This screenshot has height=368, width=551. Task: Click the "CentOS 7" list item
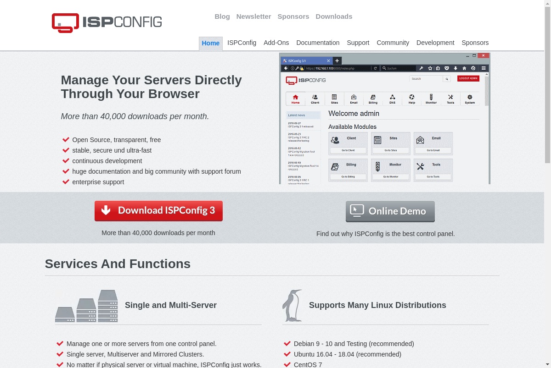(x=308, y=365)
